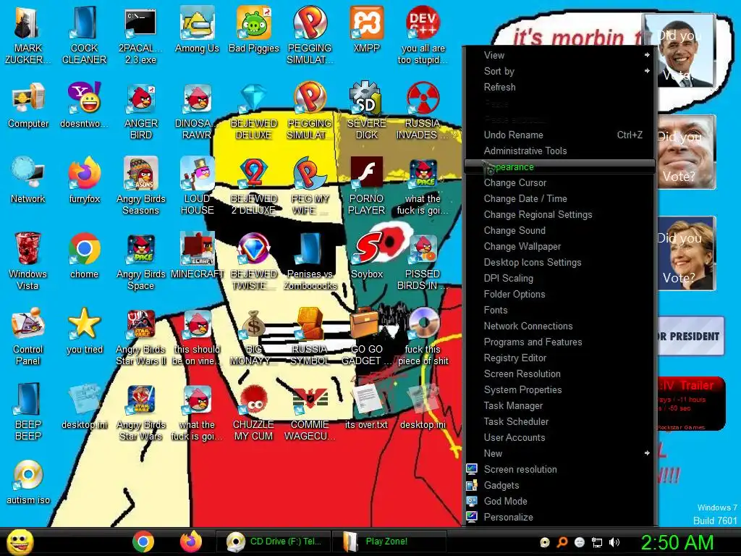This screenshot has width=741, height=556.
Task: Open the Control Panel desktop icon
Action: [28, 337]
